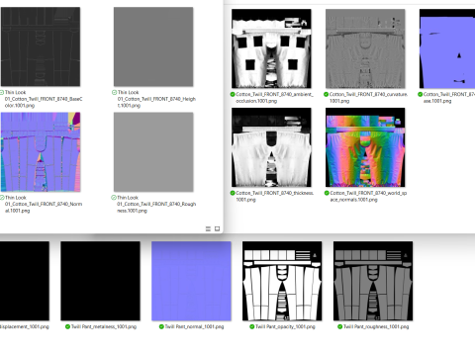Click sync status icon of Roughness.1001.png in left window
This screenshot has height=356, width=475.
[x=114, y=198]
